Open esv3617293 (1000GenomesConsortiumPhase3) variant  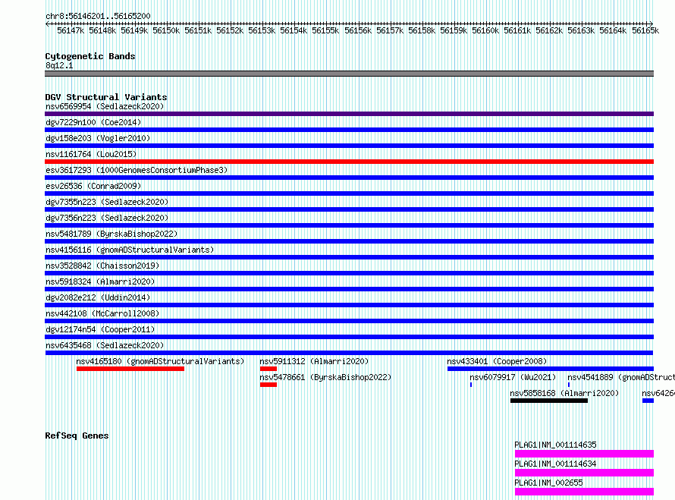coord(137,170)
